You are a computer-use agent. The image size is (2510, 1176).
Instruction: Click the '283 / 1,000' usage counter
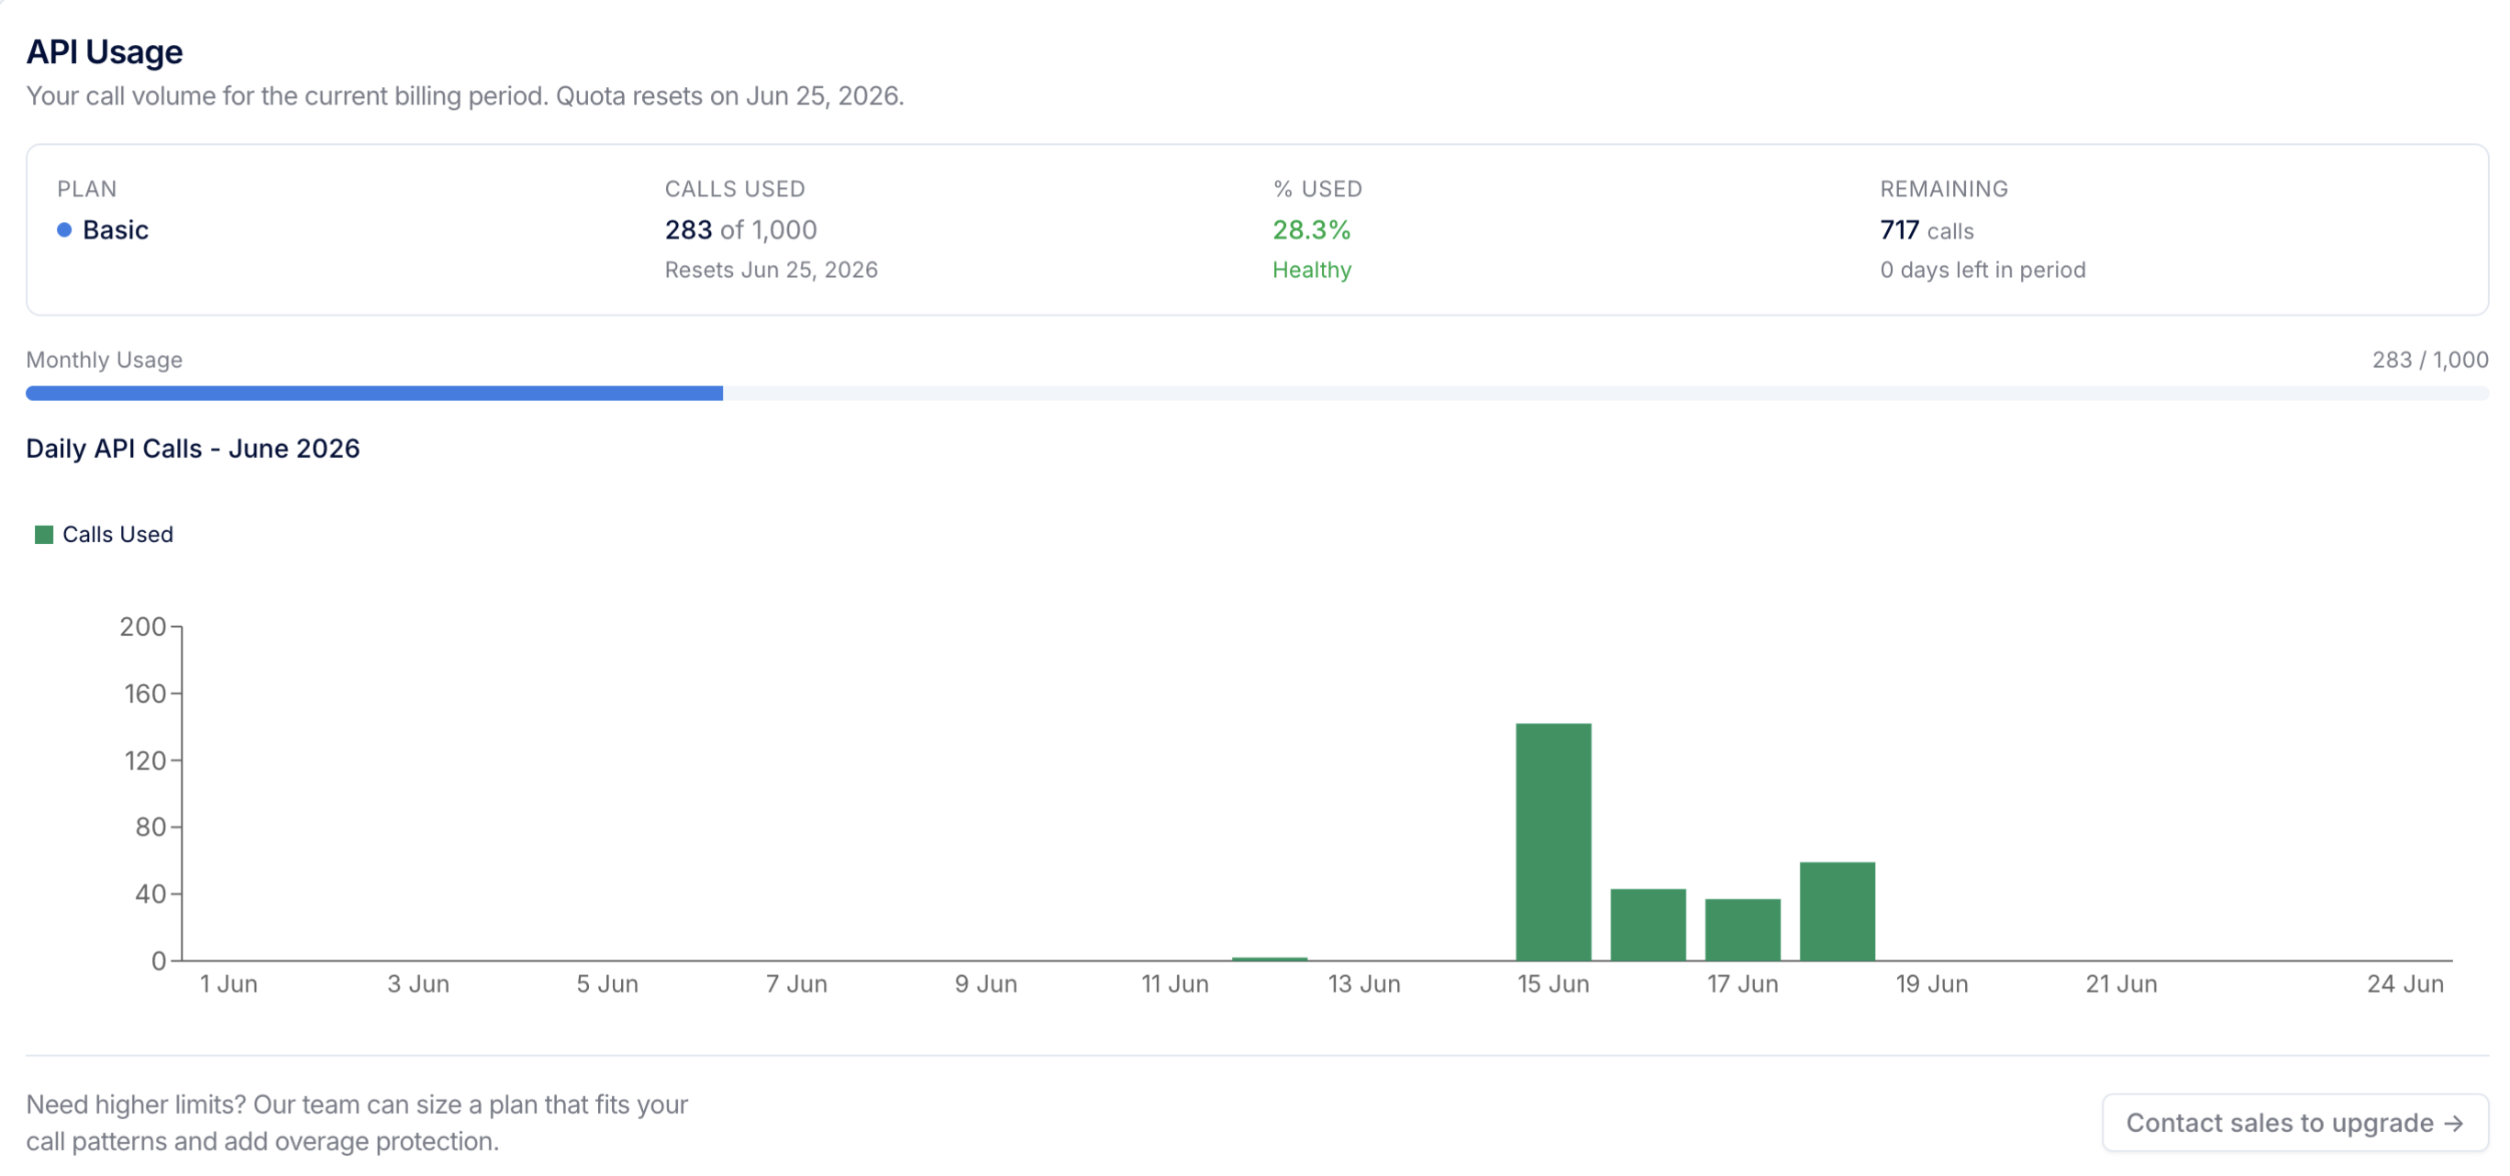[x=2430, y=360]
